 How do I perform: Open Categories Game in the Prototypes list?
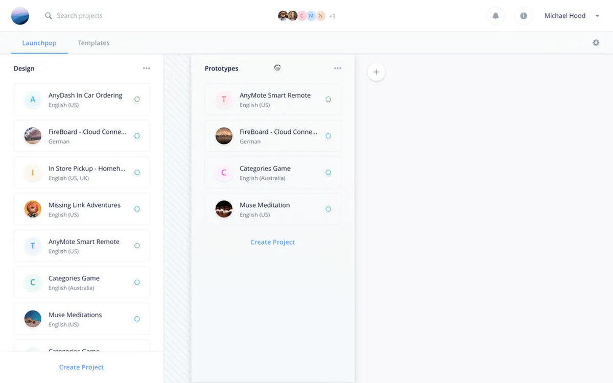pos(273,173)
